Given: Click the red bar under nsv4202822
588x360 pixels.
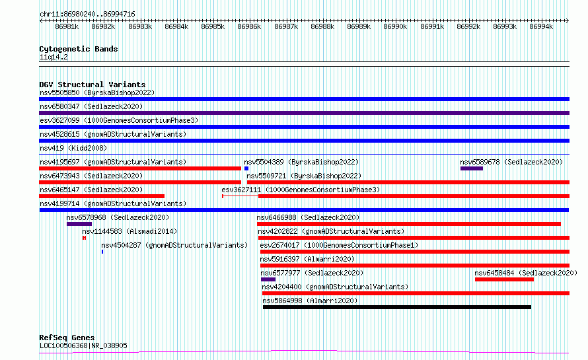Looking at the screenshot, I should click(414, 238).
